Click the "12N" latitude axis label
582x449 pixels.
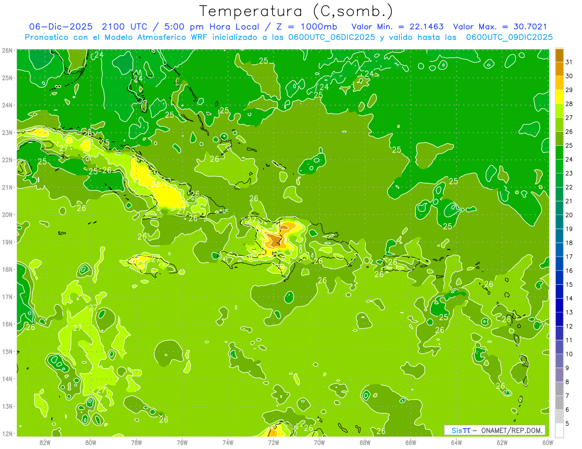click(x=7, y=434)
